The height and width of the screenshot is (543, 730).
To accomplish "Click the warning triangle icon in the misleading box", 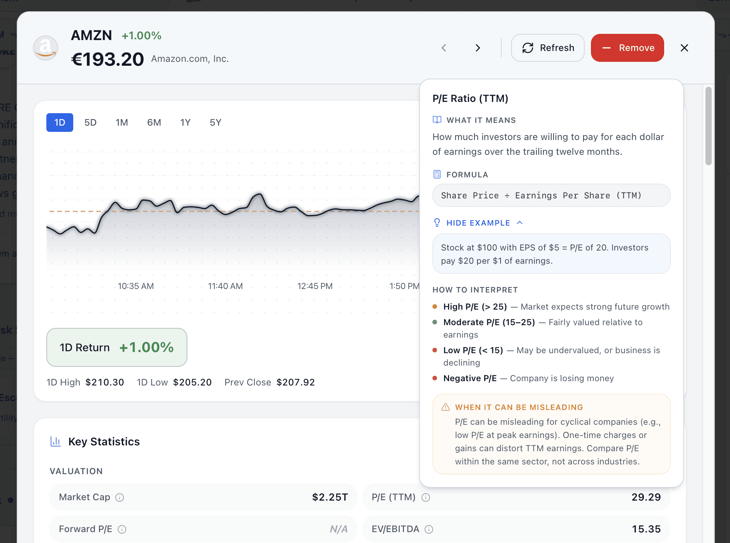I will point(446,407).
